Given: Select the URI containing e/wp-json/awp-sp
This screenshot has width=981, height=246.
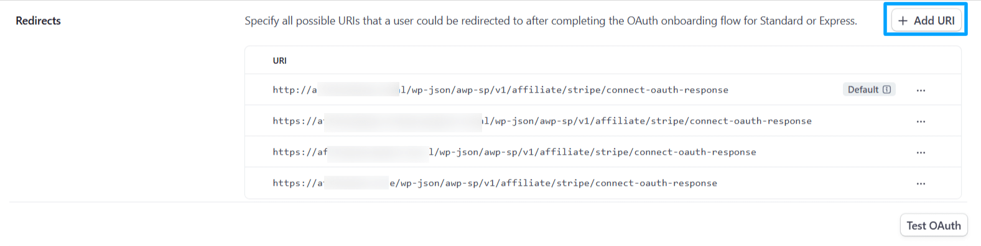Looking at the screenshot, I should click(x=495, y=183).
